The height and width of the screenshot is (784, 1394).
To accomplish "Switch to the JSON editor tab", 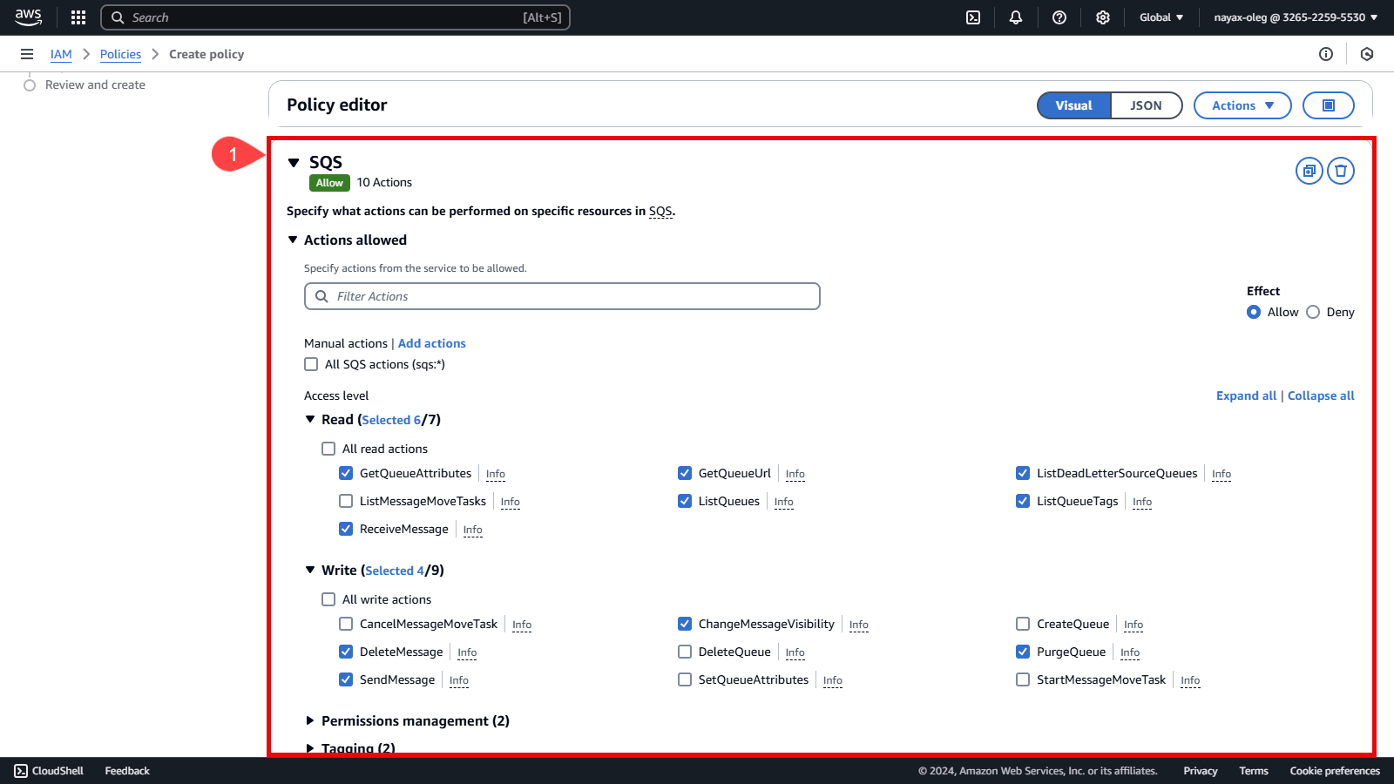I will click(x=1147, y=105).
